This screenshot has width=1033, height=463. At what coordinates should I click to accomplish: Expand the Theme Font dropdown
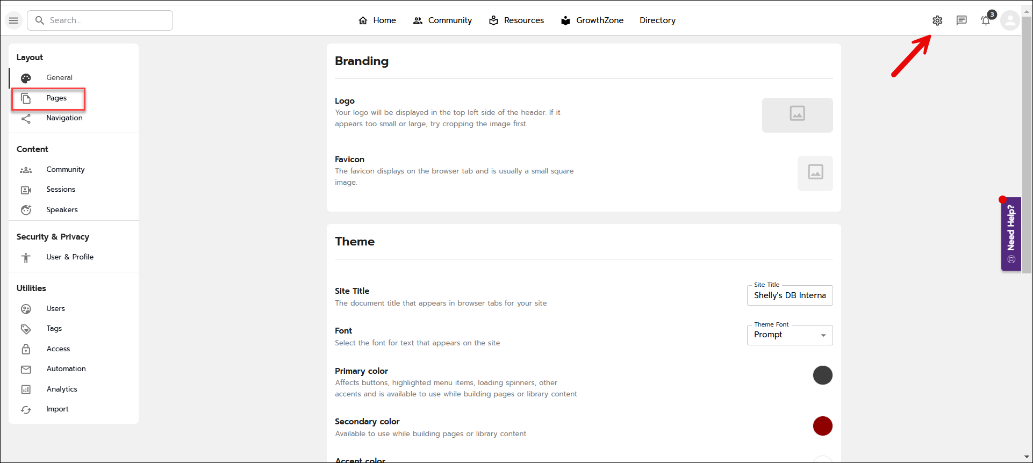point(790,335)
